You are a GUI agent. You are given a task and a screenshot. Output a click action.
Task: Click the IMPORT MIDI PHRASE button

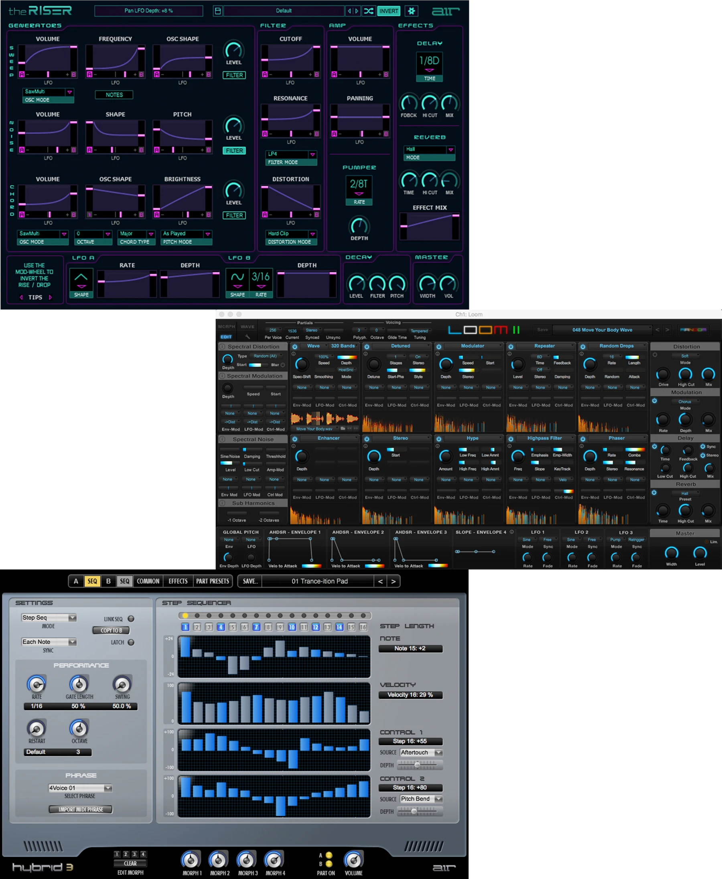click(81, 809)
